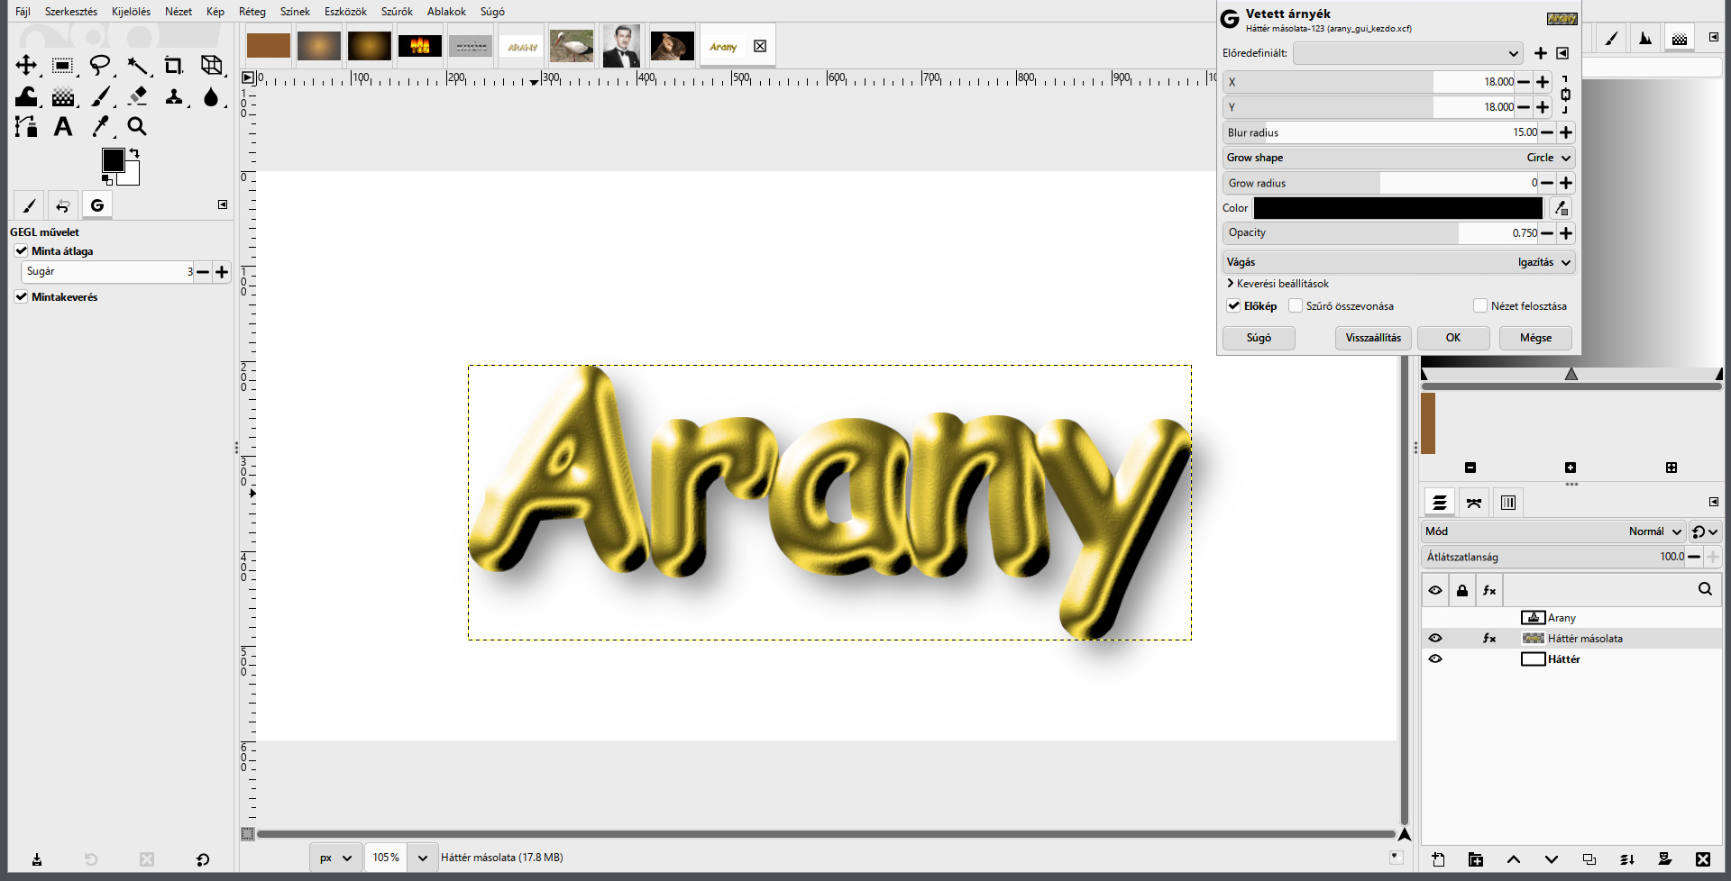Click OK in Vetett árnyék dialog

(1453, 338)
